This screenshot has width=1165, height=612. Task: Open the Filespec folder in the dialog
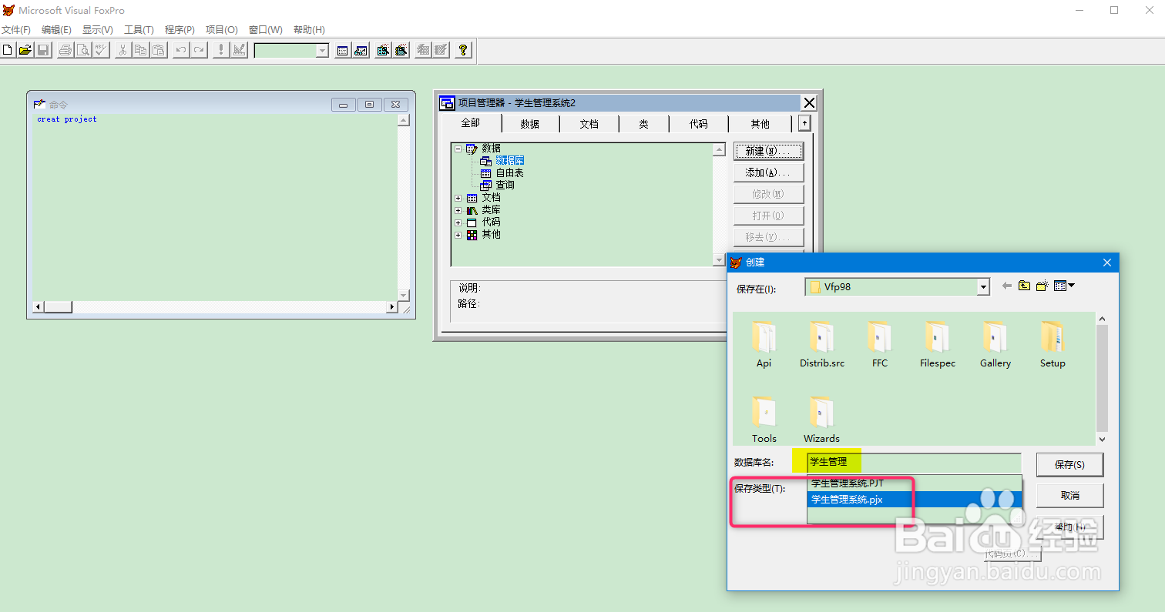(937, 344)
